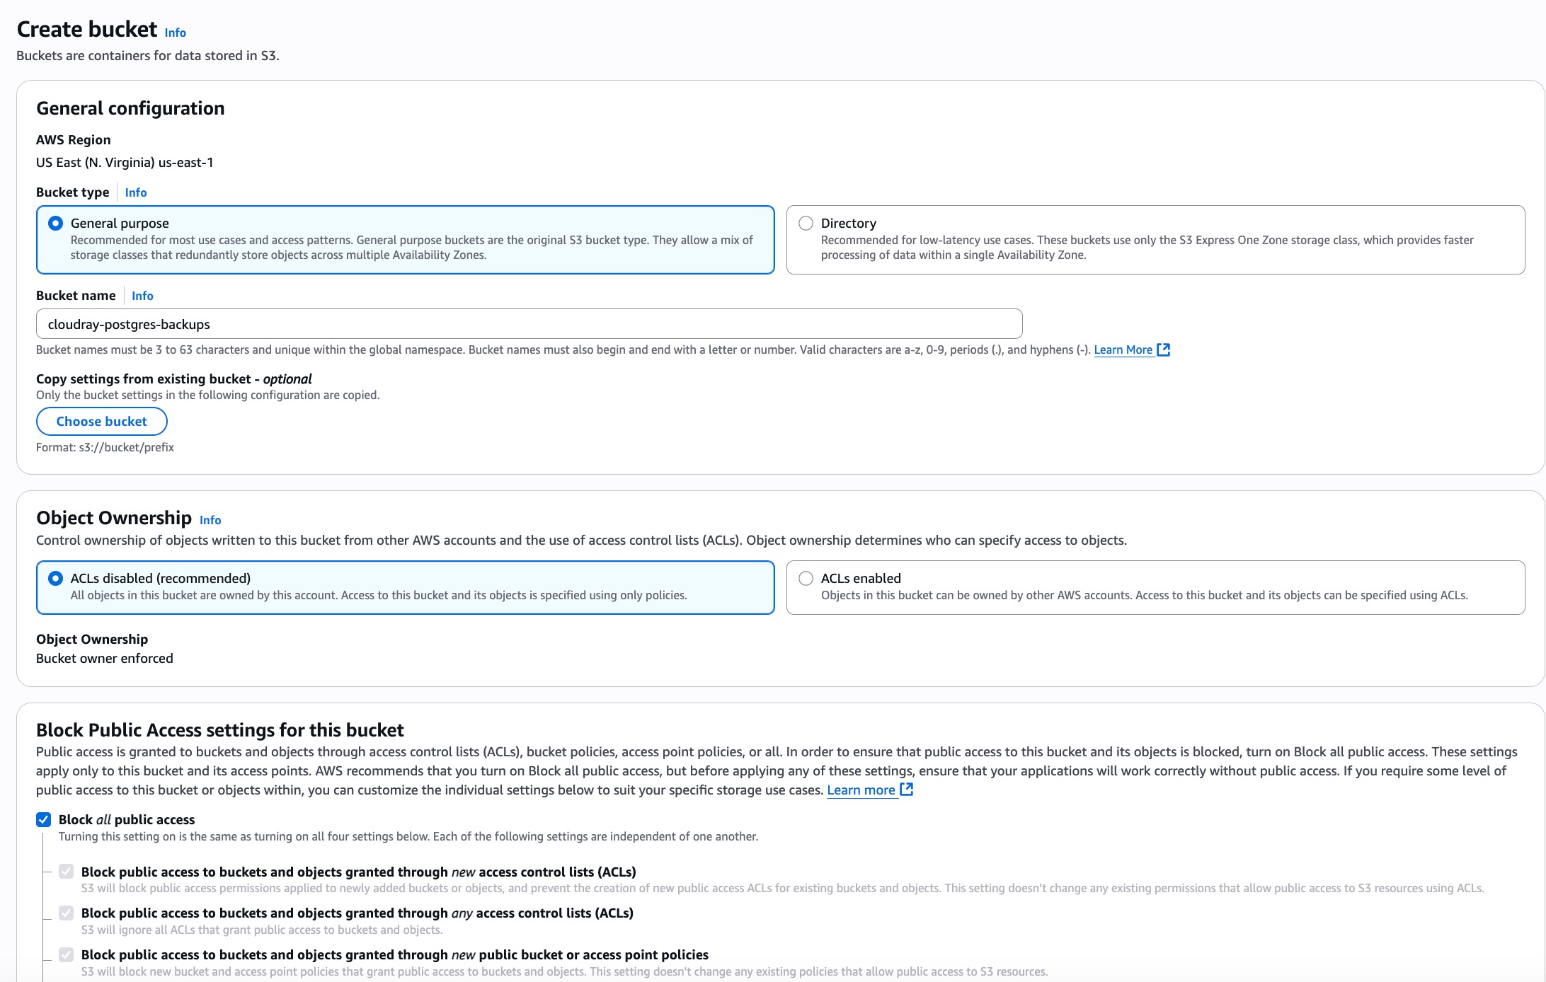
Task: Click Info beside the Bucket type label
Action: [135, 192]
